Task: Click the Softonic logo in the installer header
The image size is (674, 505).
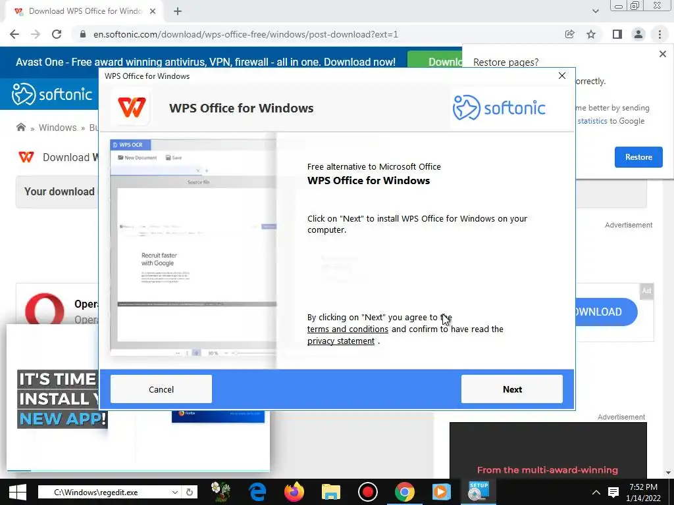Action: (x=499, y=107)
